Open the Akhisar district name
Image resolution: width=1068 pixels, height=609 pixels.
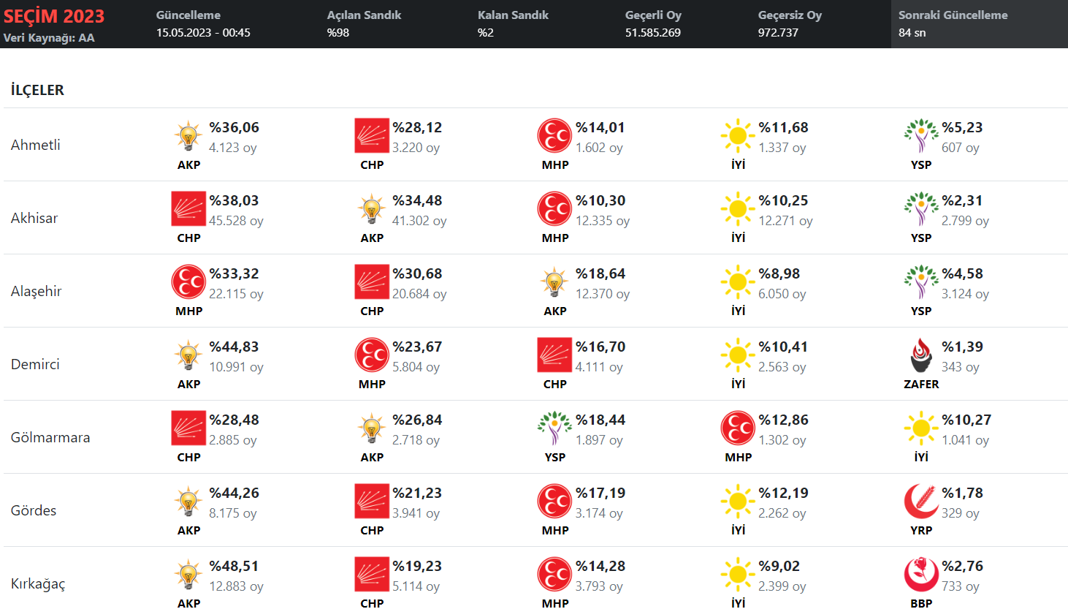click(34, 218)
